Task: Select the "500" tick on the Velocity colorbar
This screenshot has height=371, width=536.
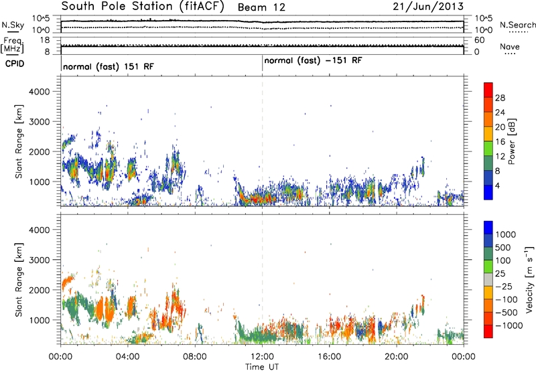Action: (503, 247)
